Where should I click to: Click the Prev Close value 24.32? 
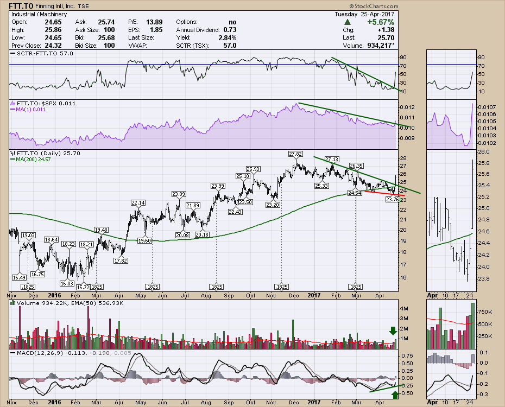click(53, 46)
